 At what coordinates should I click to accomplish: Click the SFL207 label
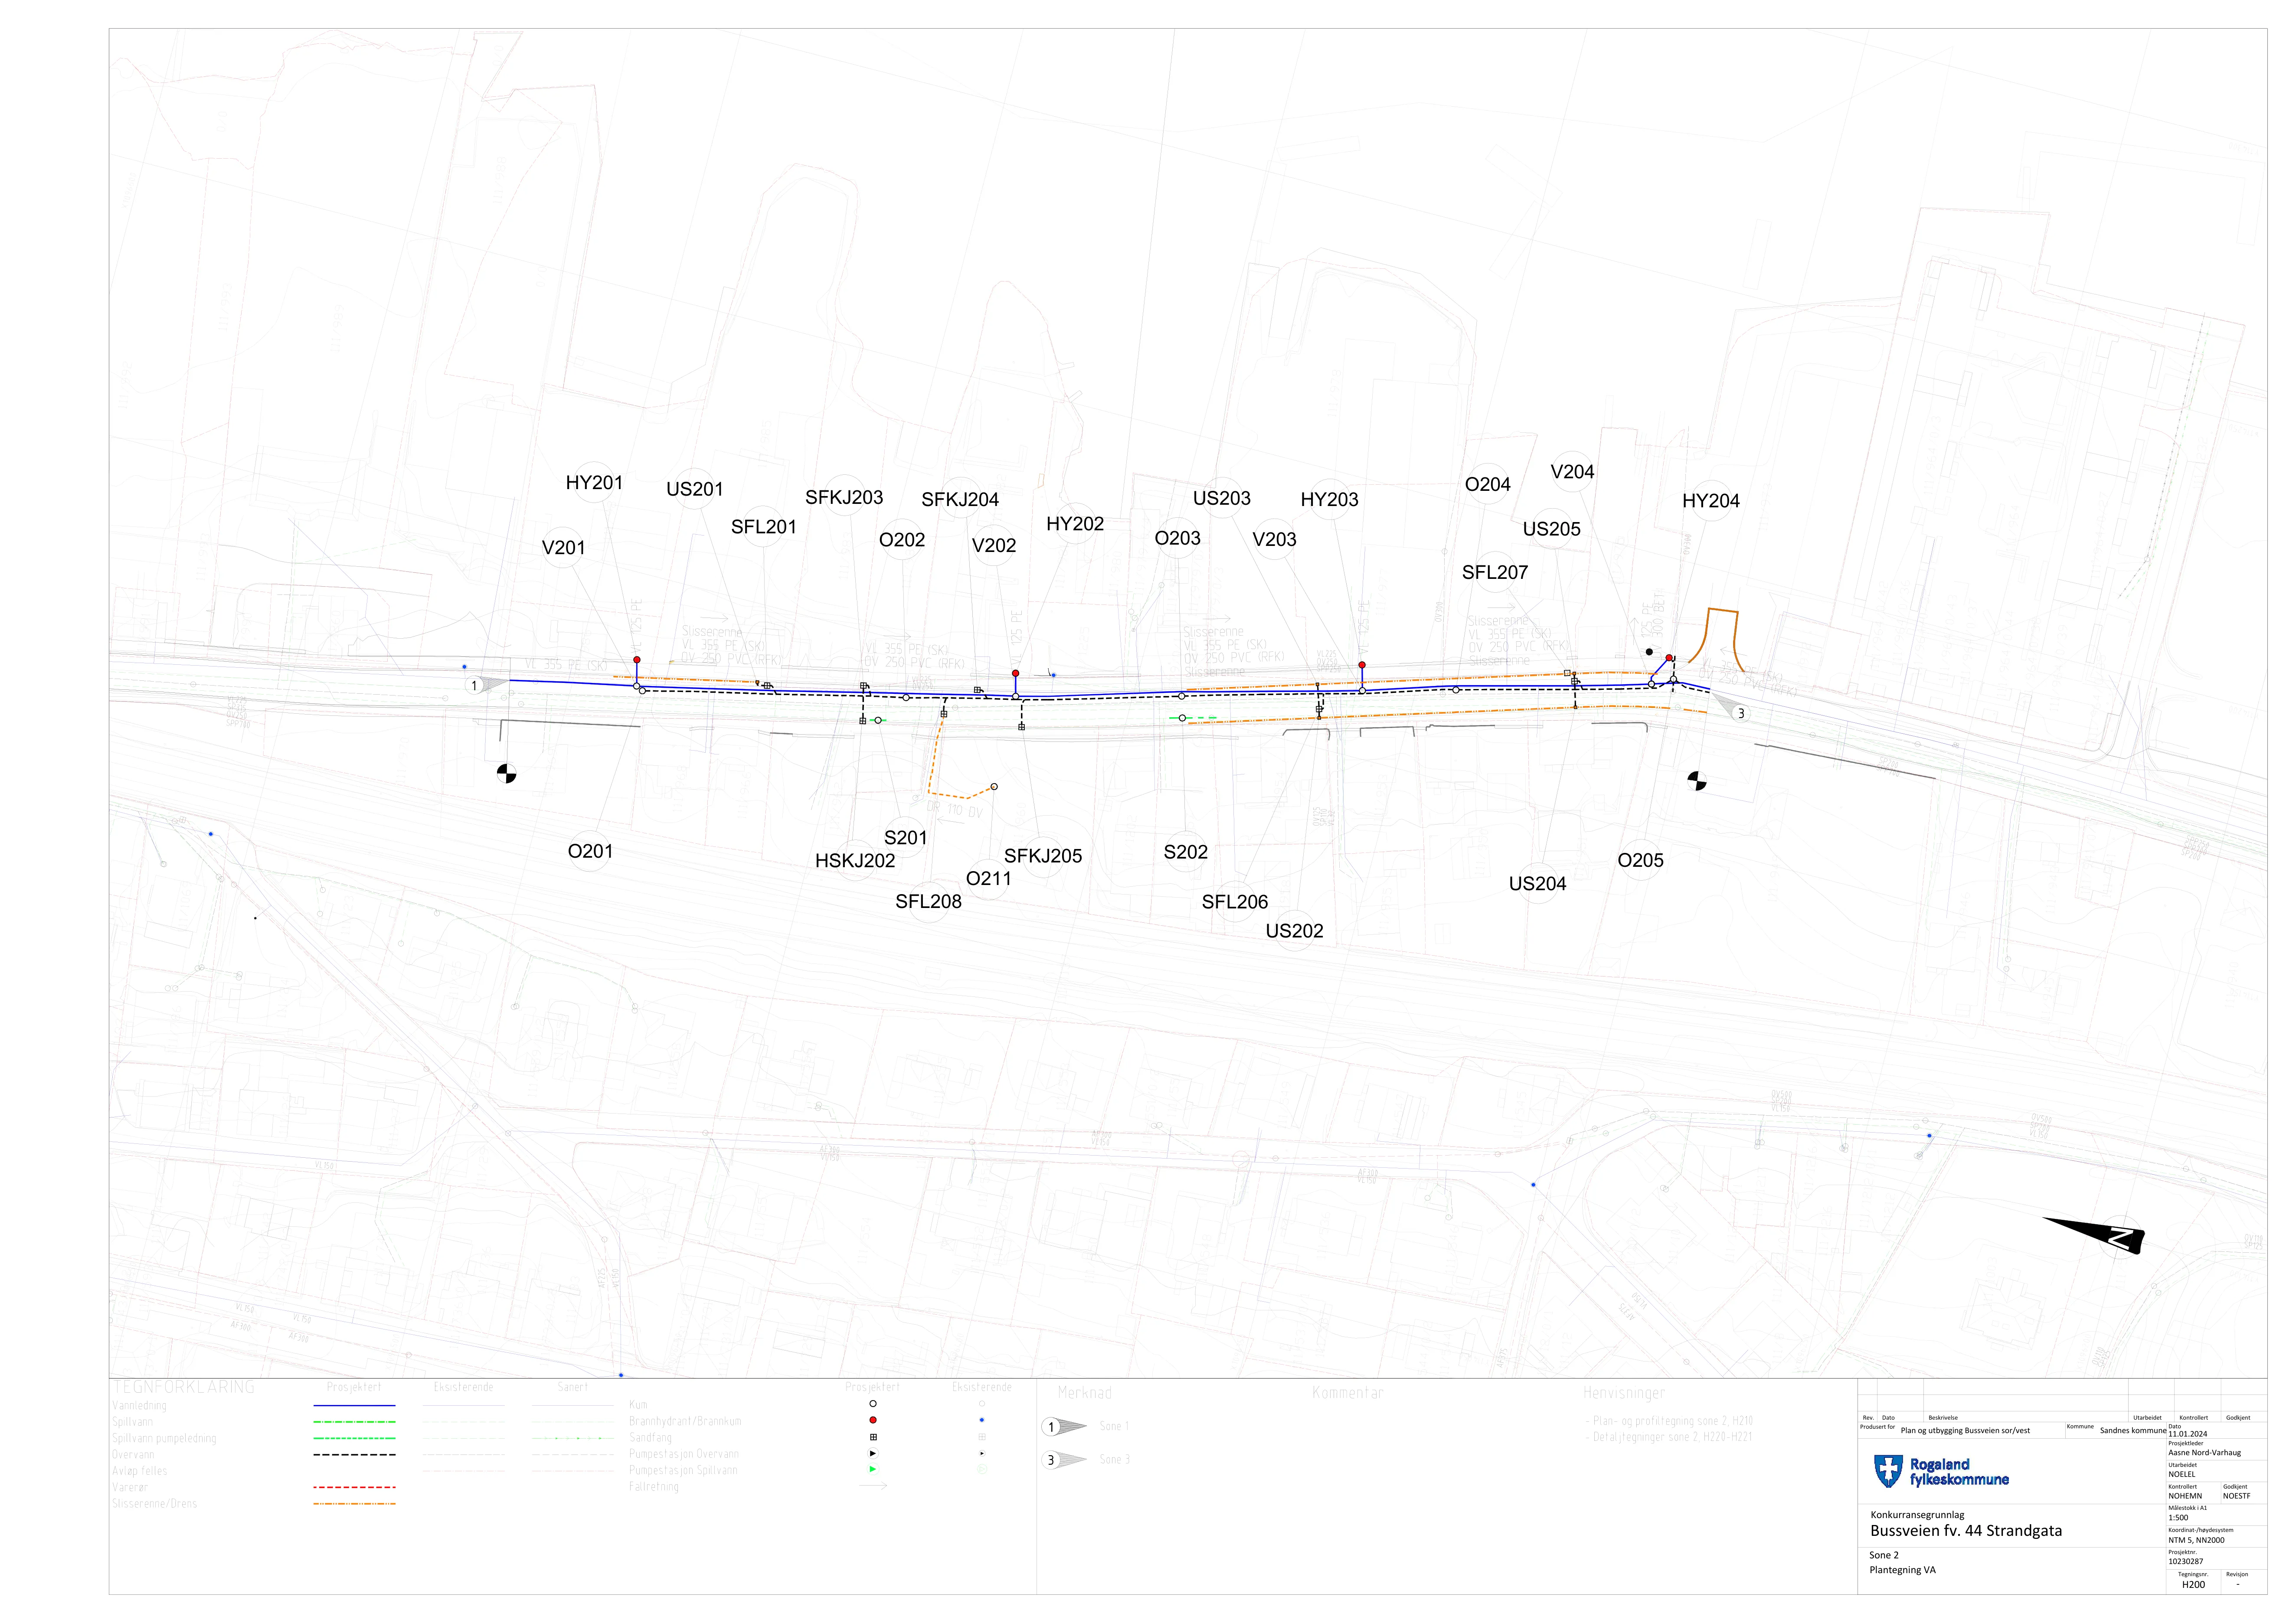point(1495,572)
